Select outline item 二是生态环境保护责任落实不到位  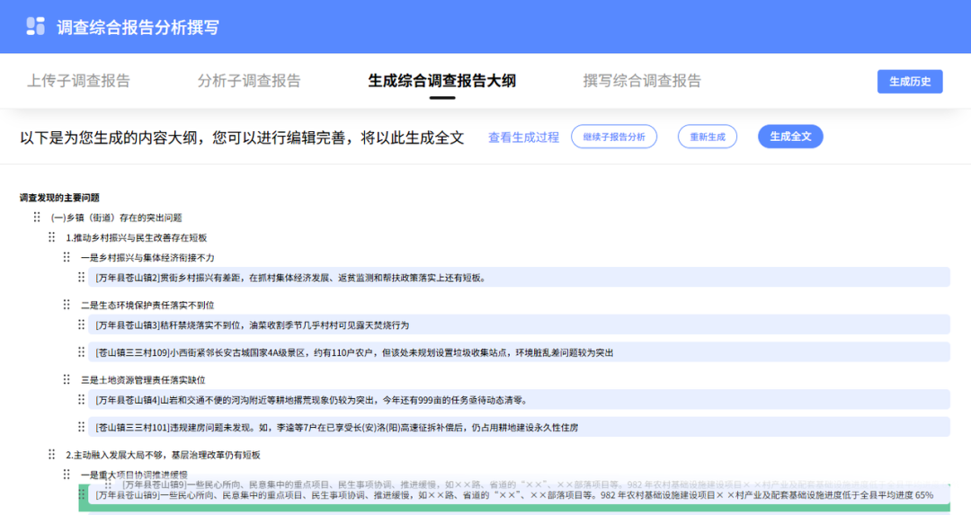pos(147,305)
